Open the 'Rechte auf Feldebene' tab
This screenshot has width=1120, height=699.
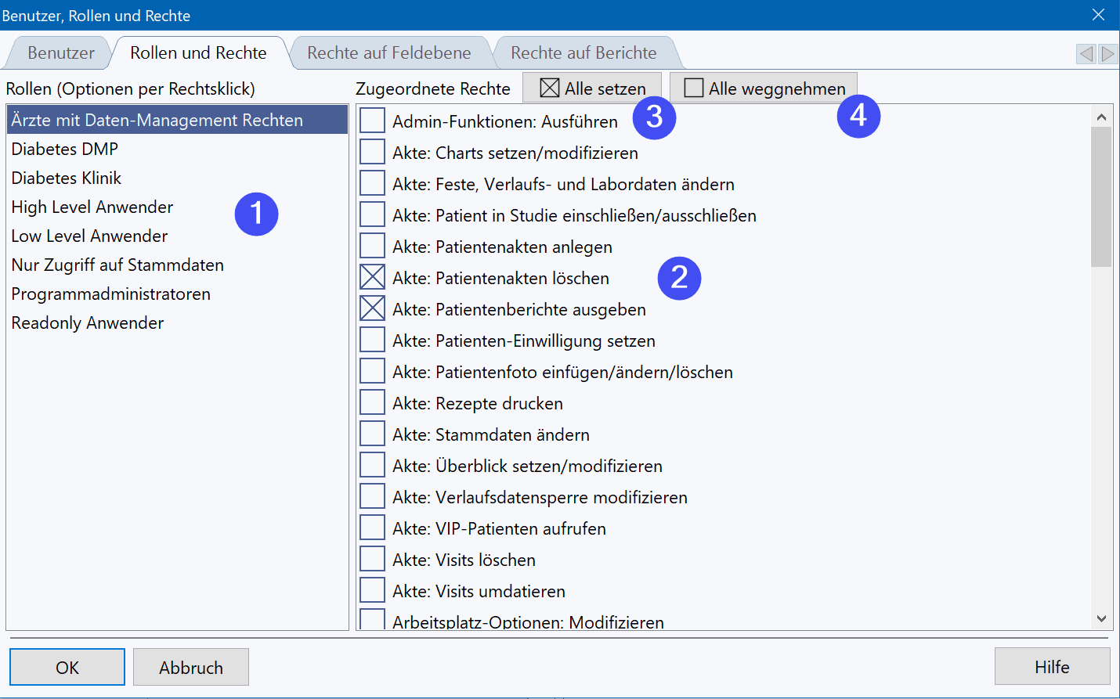pyautogui.click(x=388, y=53)
